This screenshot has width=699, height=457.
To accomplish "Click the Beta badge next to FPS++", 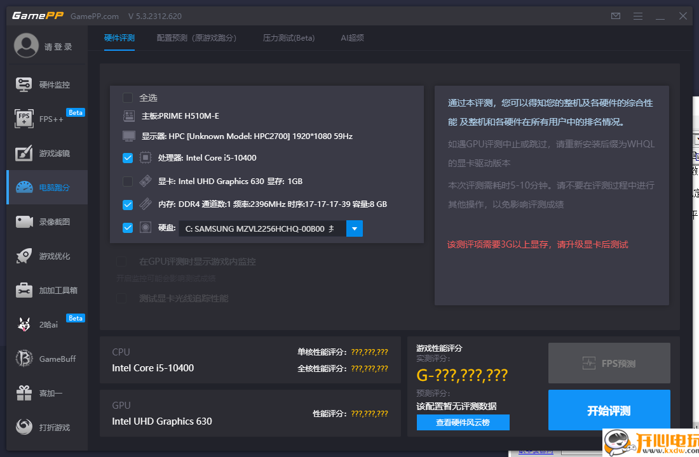I will (x=76, y=113).
